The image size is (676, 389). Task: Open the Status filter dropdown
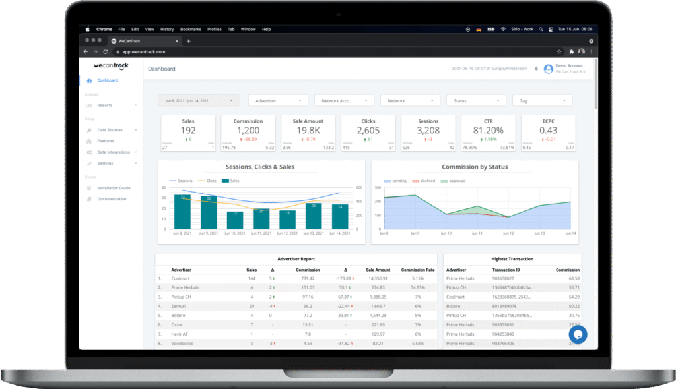476,100
